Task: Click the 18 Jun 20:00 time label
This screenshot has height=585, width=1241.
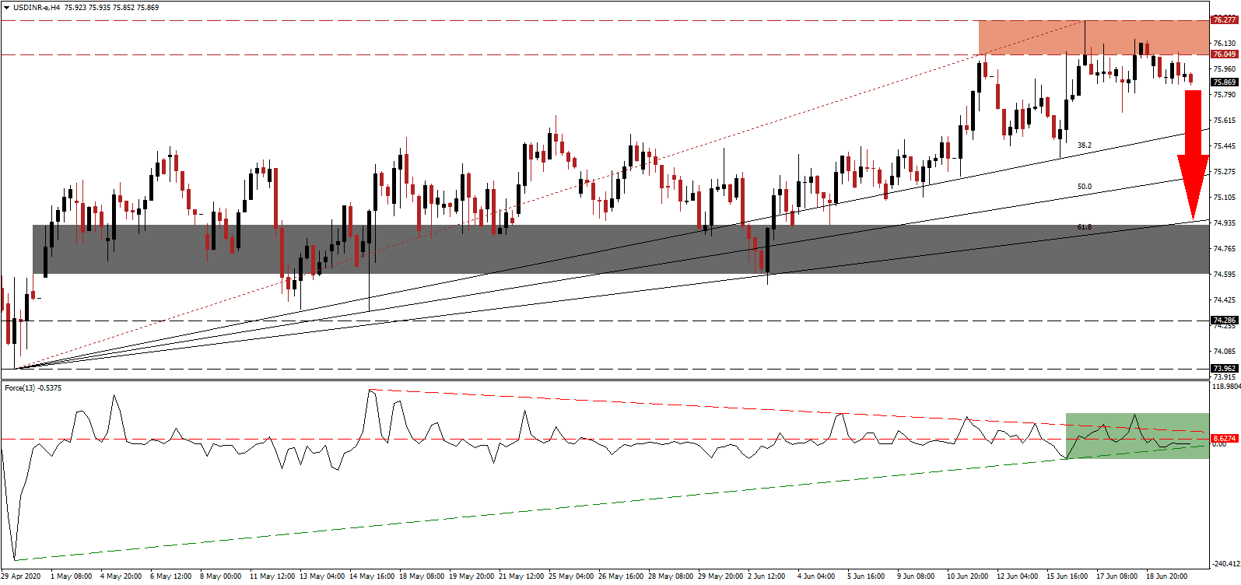Action: coord(1167,576)
